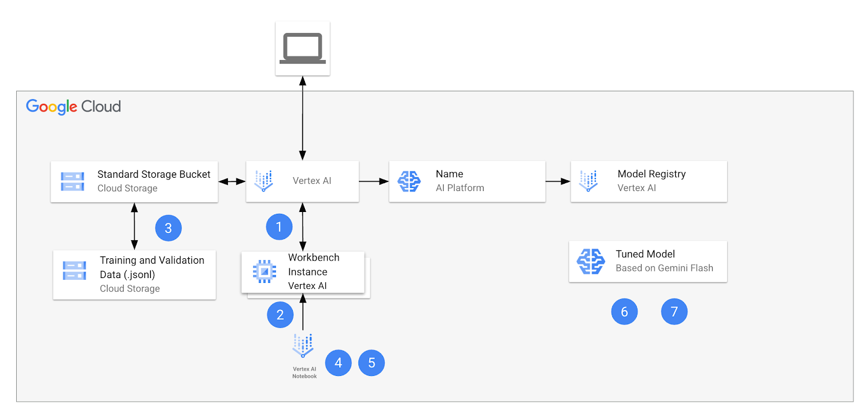Image resolution: width=866 pixels, height=412 pixels.
Task: Click the Google Cloud logo
Action: (x=73, y=107)
